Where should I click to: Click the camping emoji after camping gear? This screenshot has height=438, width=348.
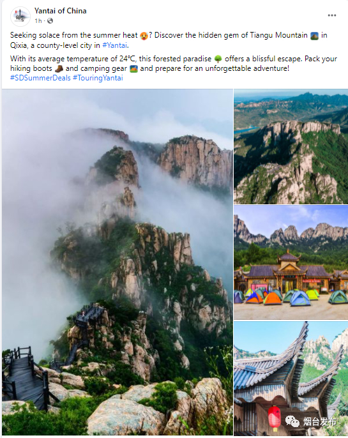click(x=134, y=69)
